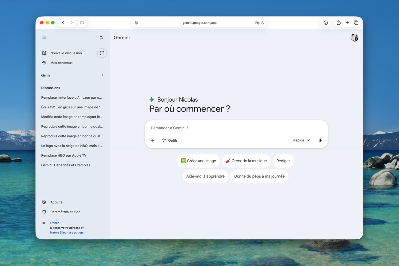The height and width of the screenshot is (266, 399).
Task: Select the 'Créer une image' suggestion chip
Action: coord(198,161)
